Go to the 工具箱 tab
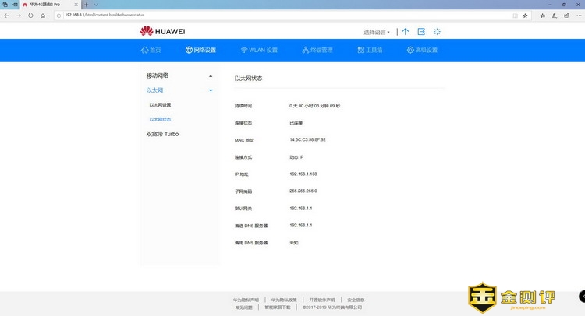 tap(371, 51)
